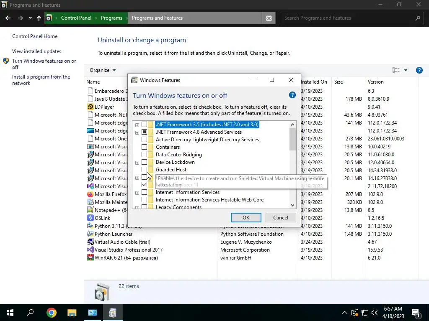Click the Mozilla Firefox program icon
429x321 pixels.
coord(90,194)
